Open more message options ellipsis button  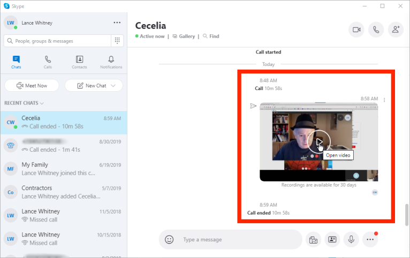tap(370, 239)
